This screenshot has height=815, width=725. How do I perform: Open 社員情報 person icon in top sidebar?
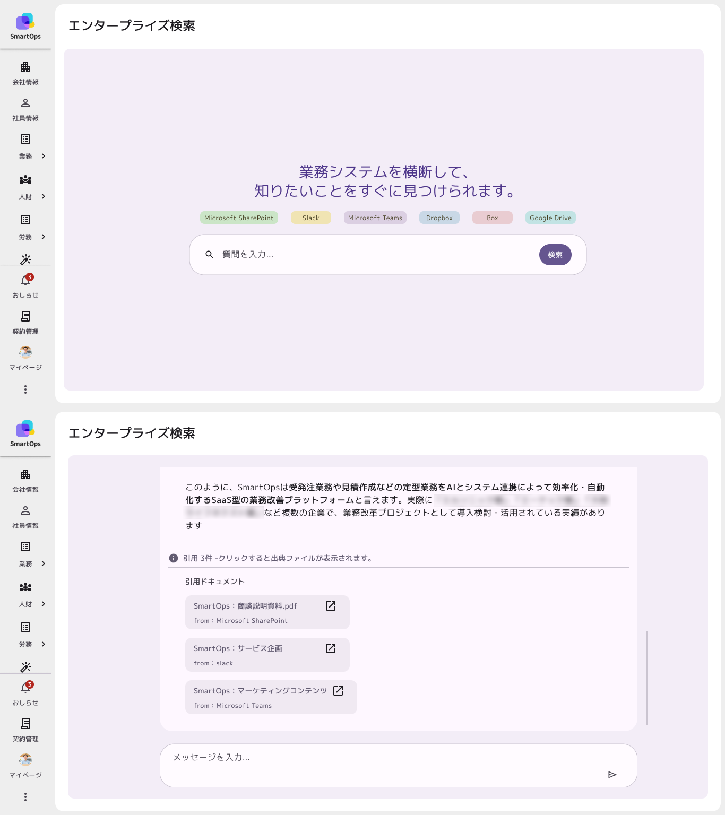click(25, 103)
